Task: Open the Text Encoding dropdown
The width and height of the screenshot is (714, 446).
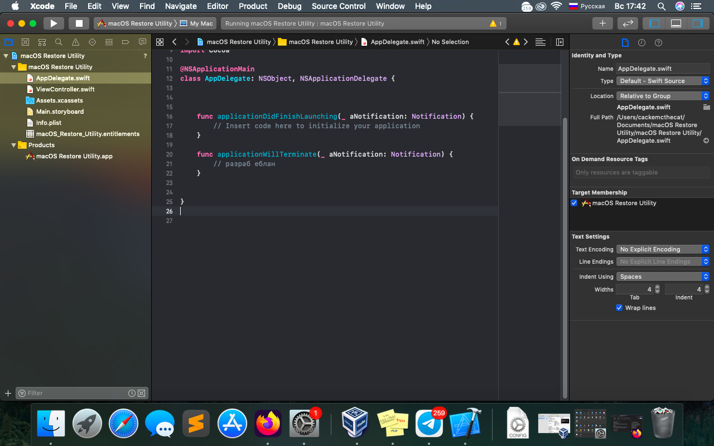Action: tap(663, 249)
